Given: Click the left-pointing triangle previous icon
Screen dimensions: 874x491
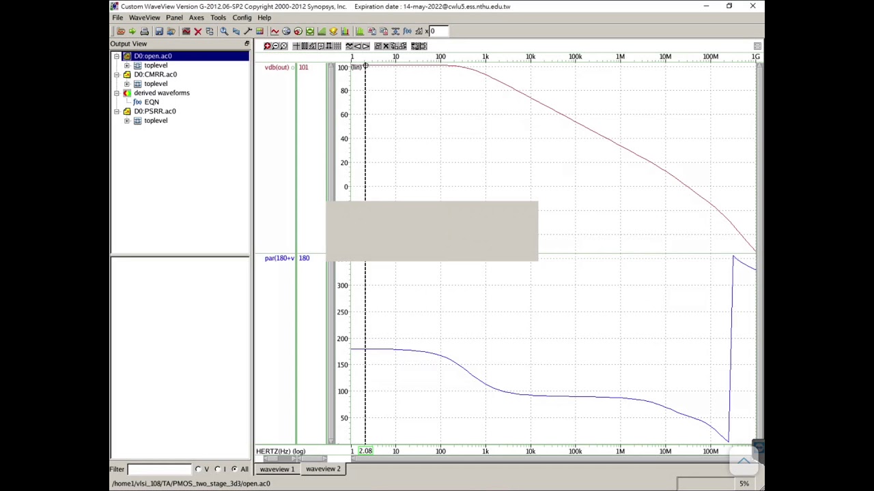Looking at the screenshot, I should (357, 46).
